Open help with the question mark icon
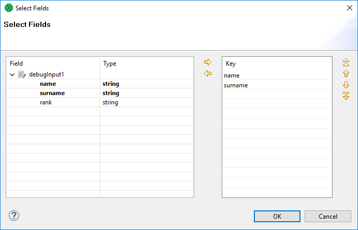Screen dimensions: 358x230 coord(14,216)
